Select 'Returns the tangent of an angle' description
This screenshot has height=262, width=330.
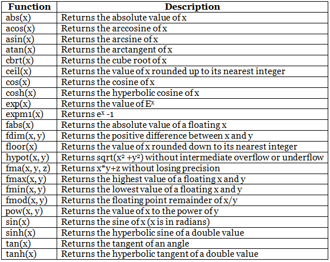click(125, 244)
